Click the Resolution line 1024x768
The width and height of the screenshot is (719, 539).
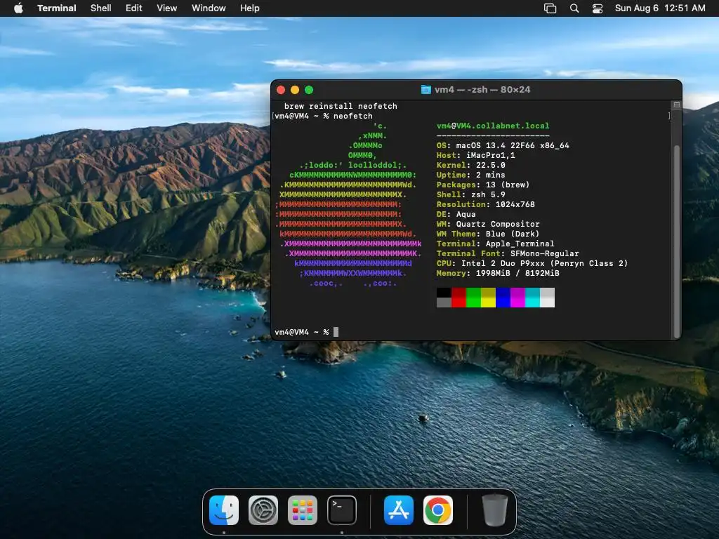point(486,204)
